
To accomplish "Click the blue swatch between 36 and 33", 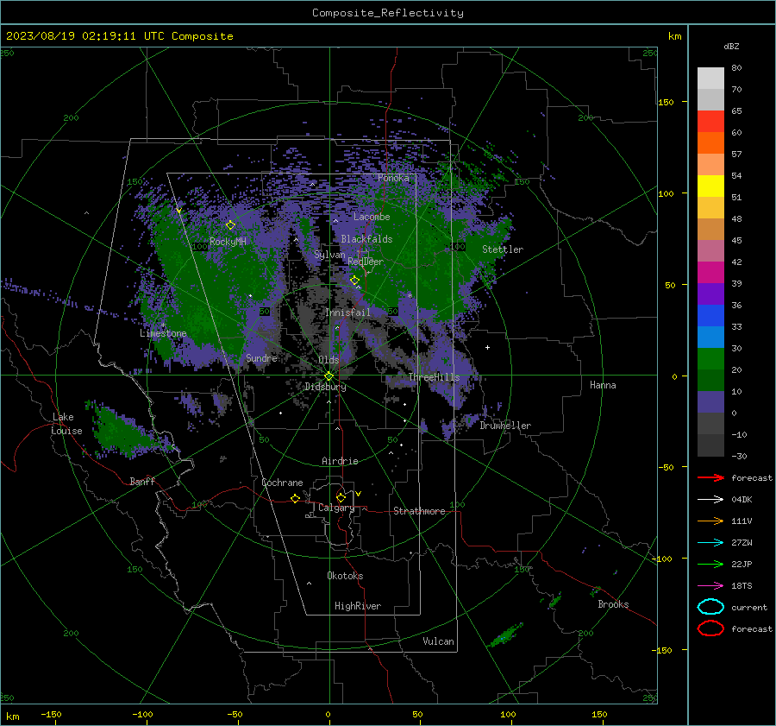I will tap(710, 316).
